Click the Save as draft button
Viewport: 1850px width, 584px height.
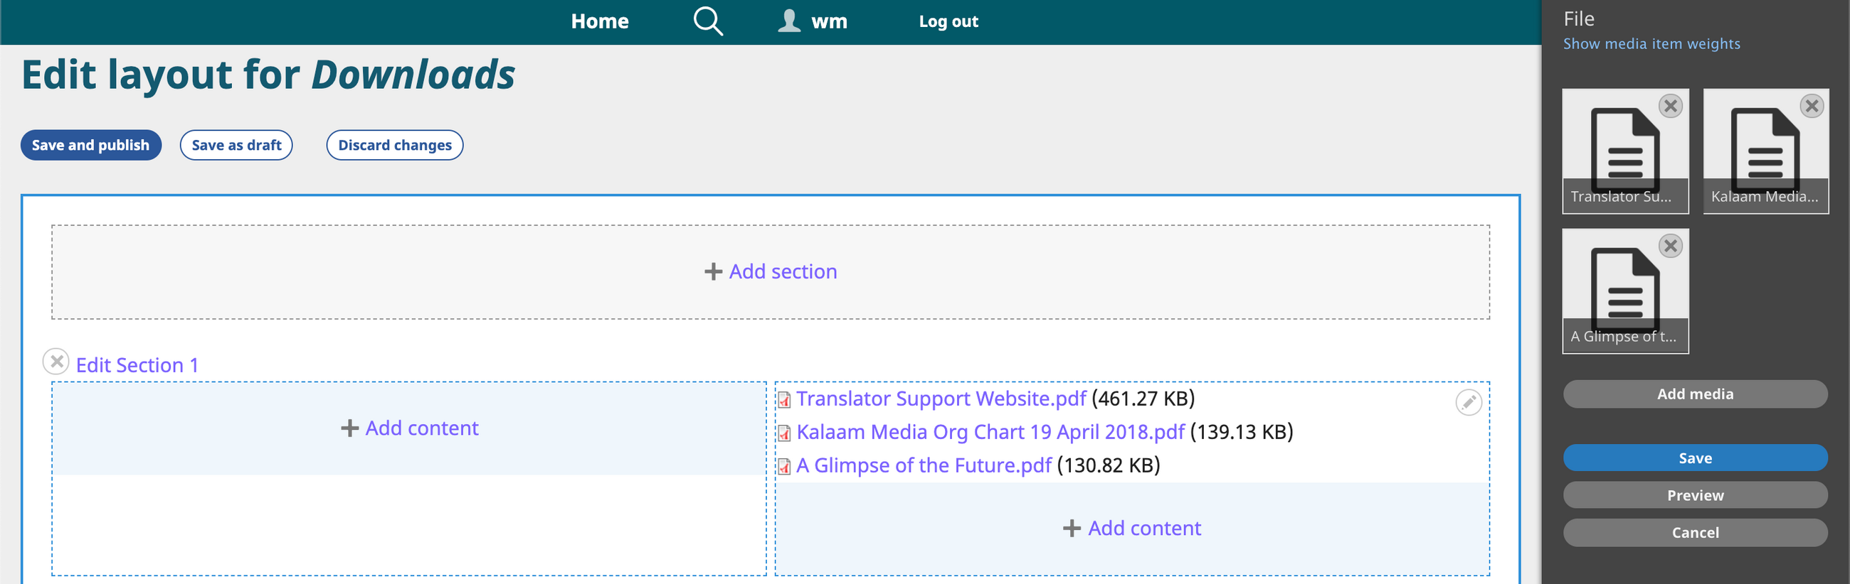click(236, 145)
